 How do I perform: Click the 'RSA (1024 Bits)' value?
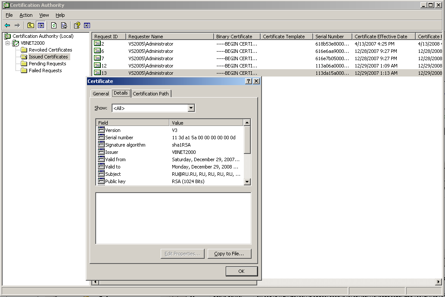click(188, 181)
